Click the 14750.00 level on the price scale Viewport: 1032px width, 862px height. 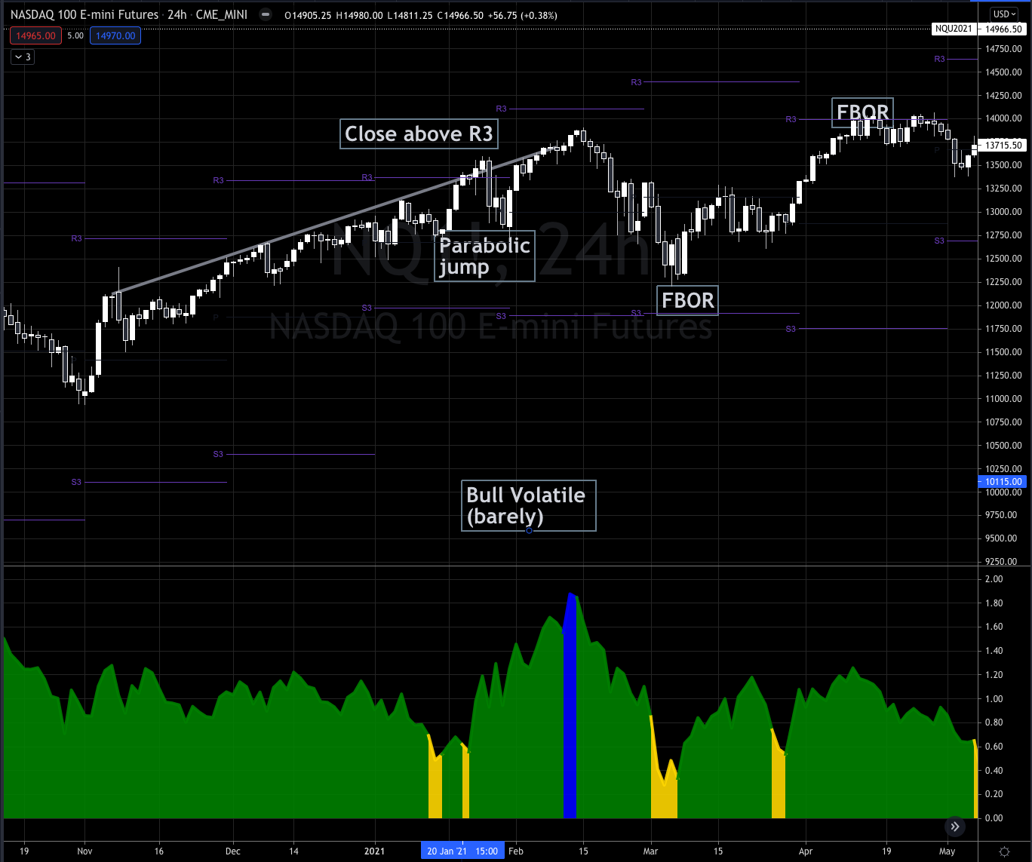[1003, 49]
